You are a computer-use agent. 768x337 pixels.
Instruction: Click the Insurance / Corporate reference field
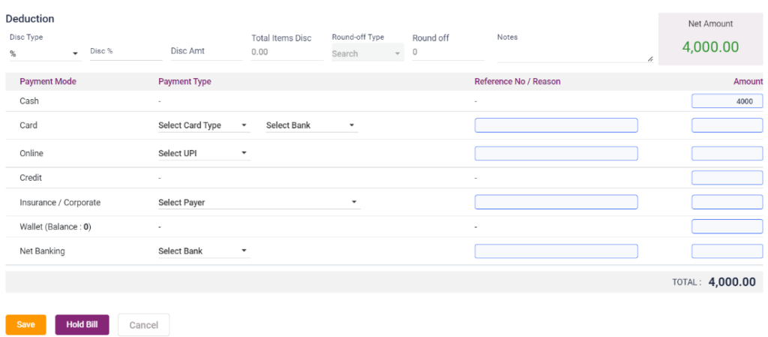click(x=556, y=202)
